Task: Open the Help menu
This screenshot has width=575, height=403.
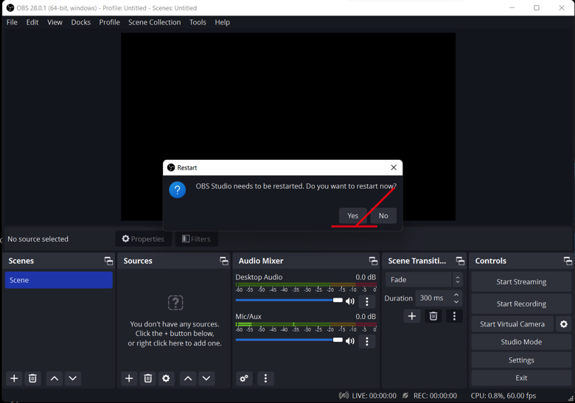Action: coord(222,22)
